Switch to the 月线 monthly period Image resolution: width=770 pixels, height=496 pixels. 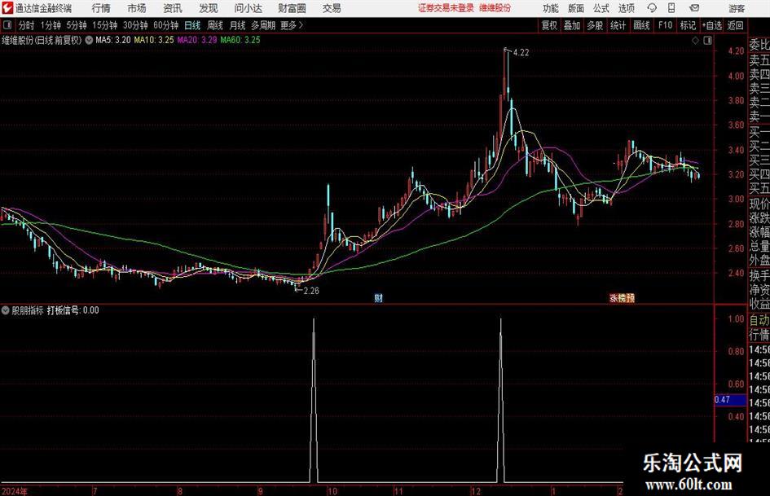point(238,25)
